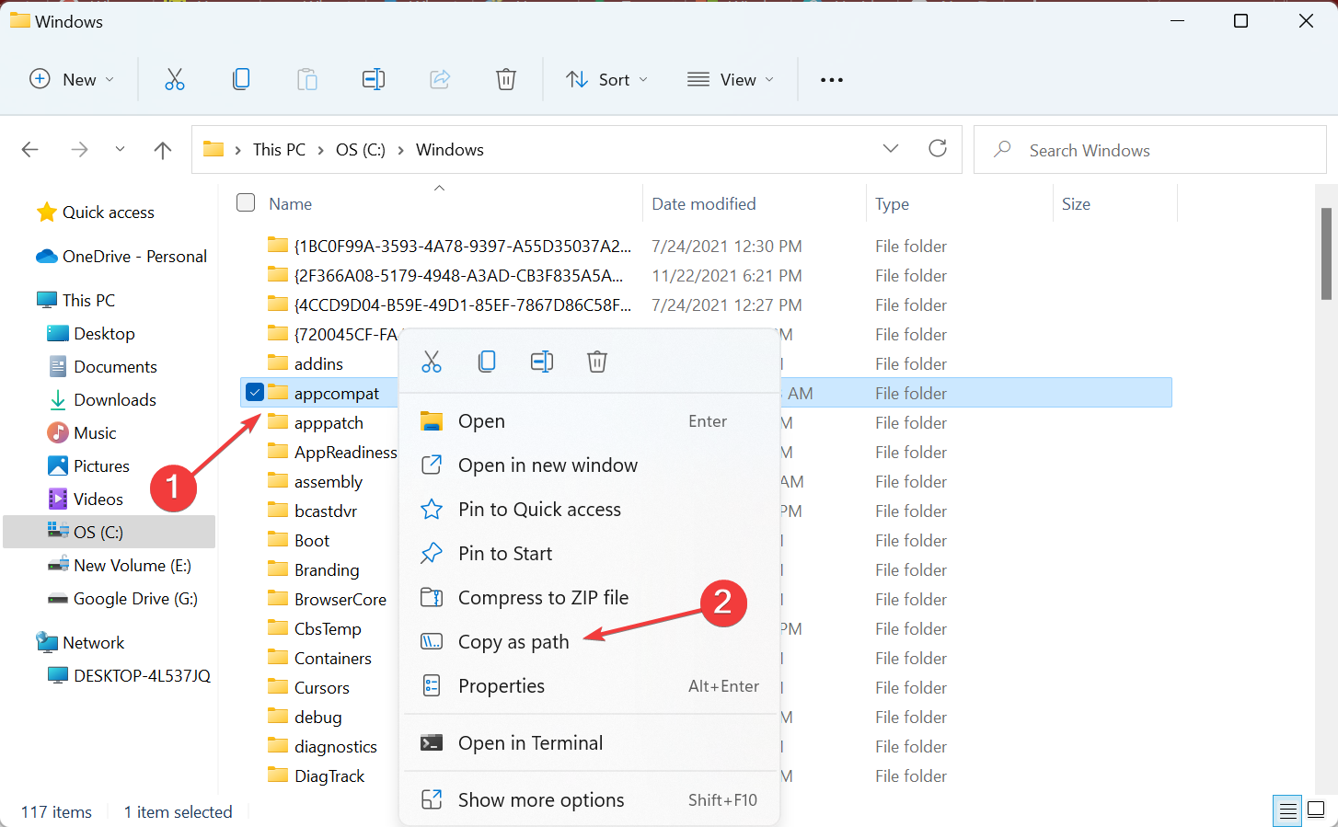Click the Search Windows input field
1338x827 pixels.
pos(1150,150)
